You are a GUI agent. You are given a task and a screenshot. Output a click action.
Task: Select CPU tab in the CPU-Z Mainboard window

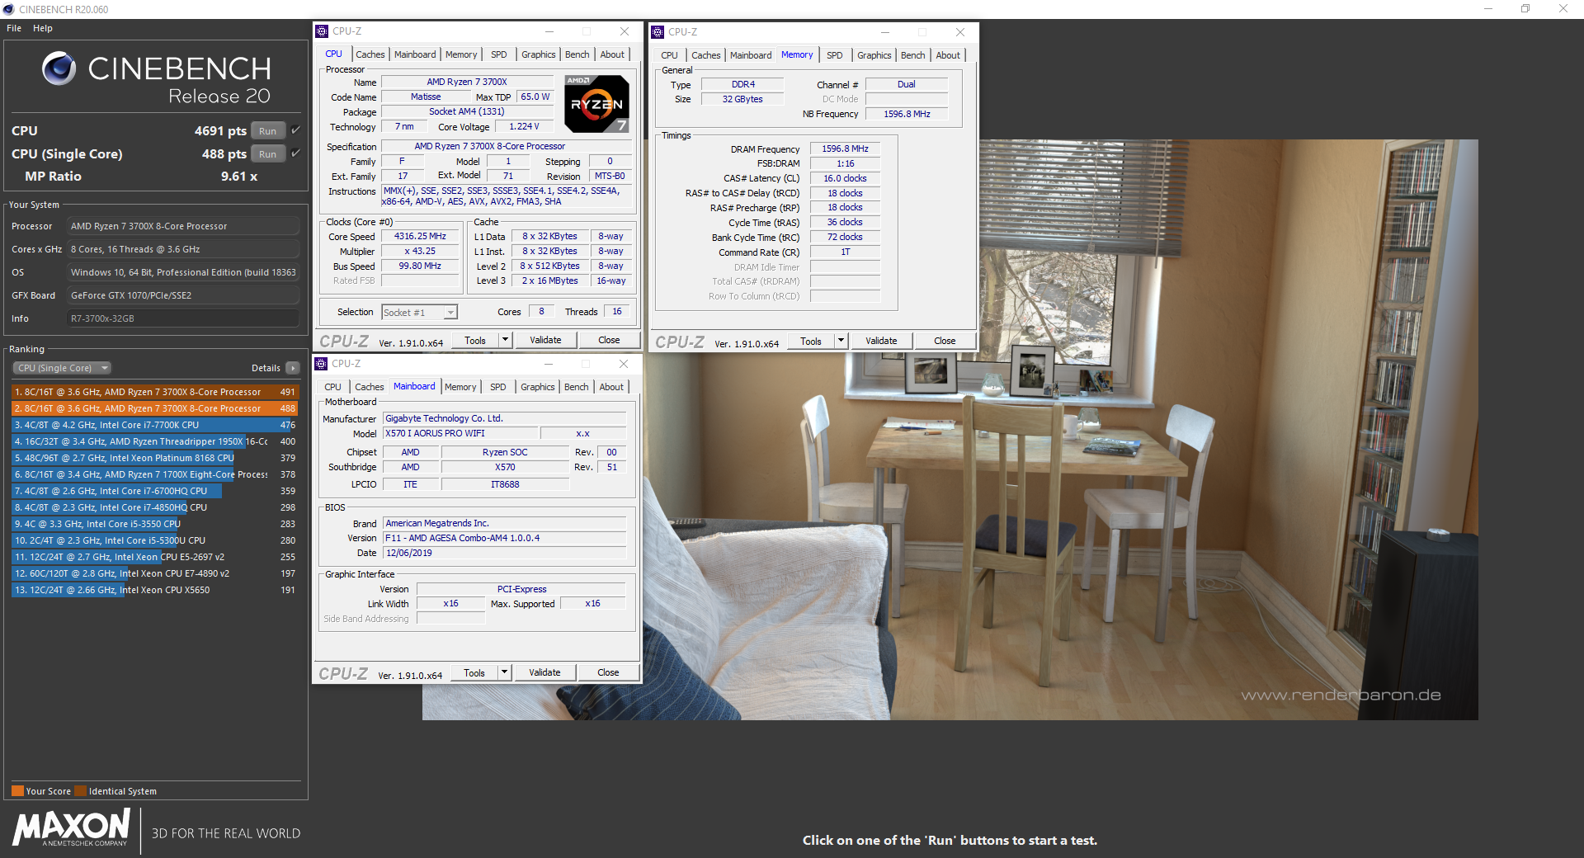[332, 387]
